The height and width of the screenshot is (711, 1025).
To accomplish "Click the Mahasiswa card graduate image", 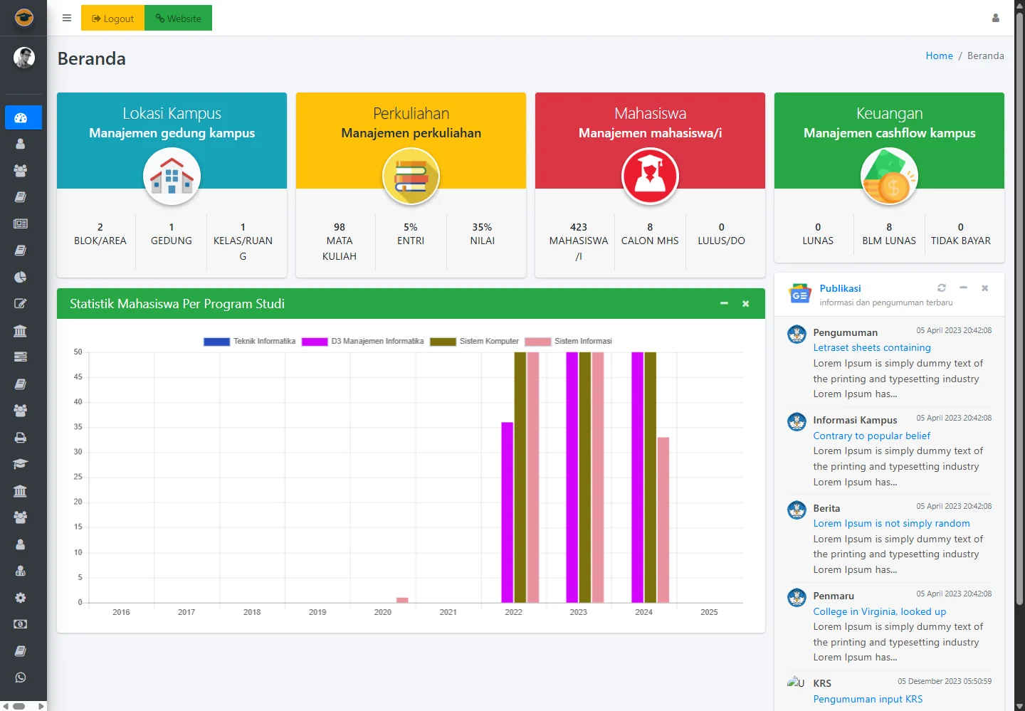I will click(x=650, y=176).
